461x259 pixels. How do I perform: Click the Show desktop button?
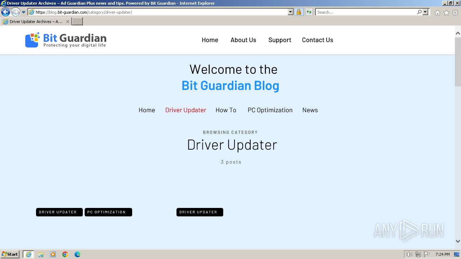point(457,254)
